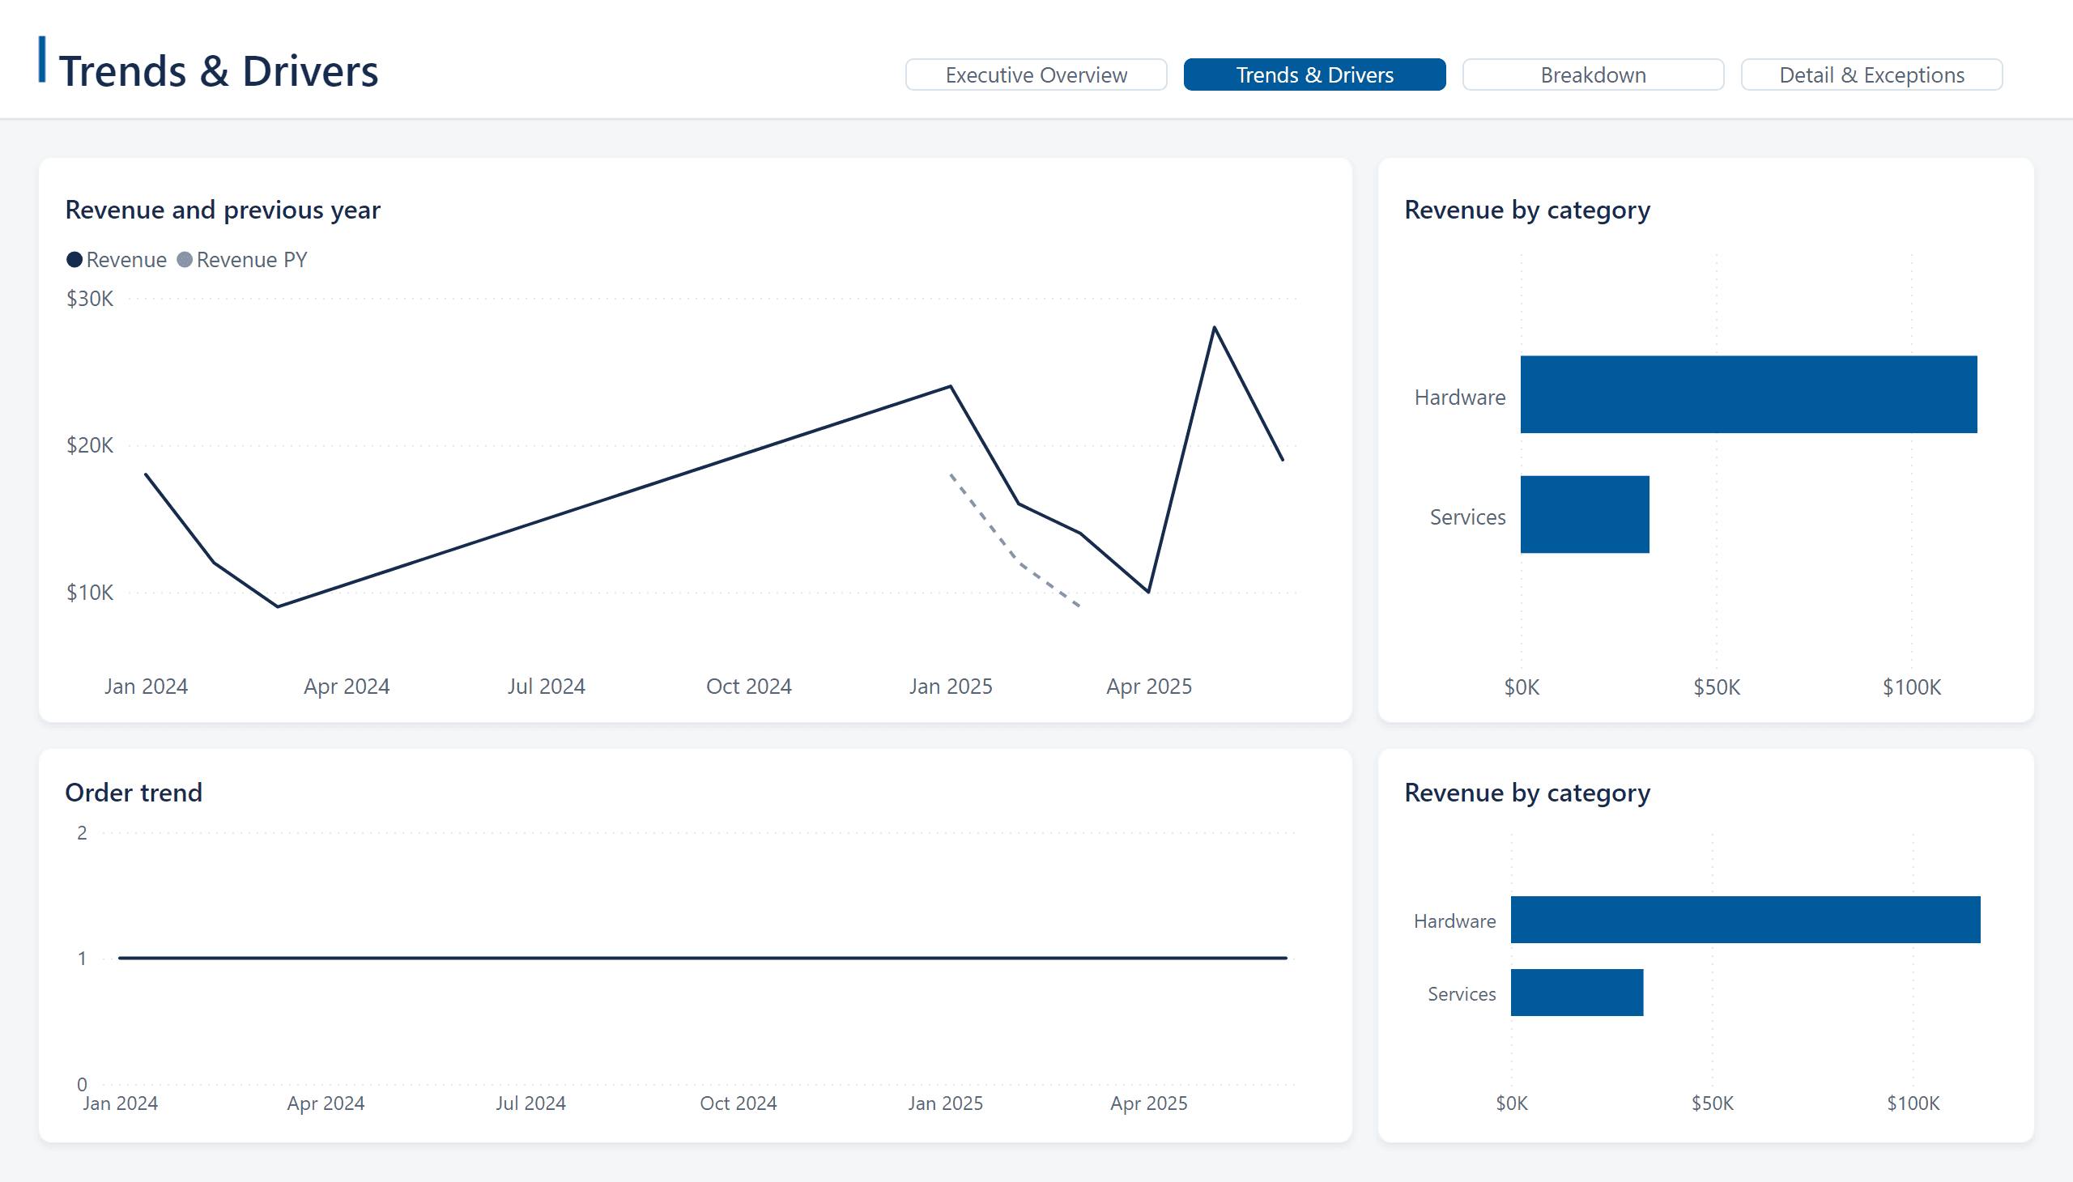Click the 'Order trend' chart title
The image size is (2073, 1182).
pos(133,793)
